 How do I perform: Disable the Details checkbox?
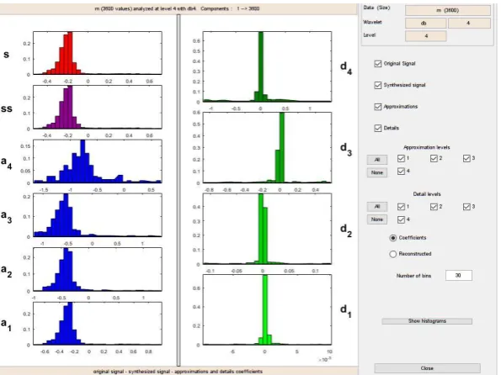point(378,128)
